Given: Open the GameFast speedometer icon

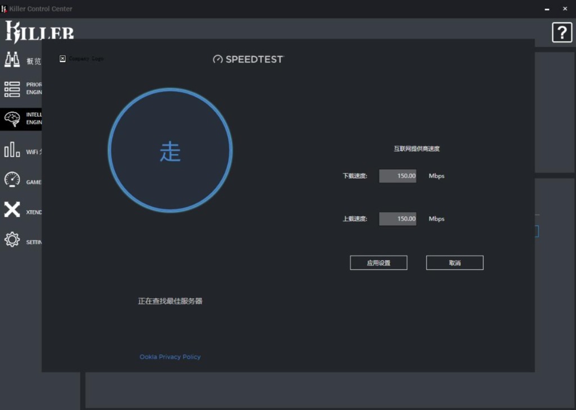Looking at the screenshot, I should click(x=12, y=180).
